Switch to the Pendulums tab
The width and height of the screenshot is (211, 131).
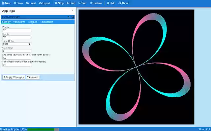pos(19,22)
